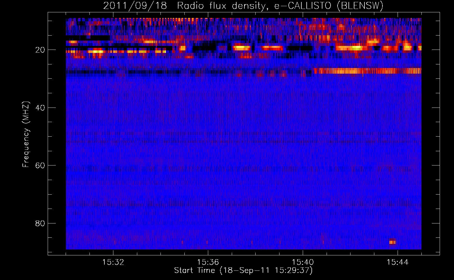Viewport: 454px width, 280px height.
Task: Click the plot title '2011/09/18 Radio flux density'
Action: point(243,6)
